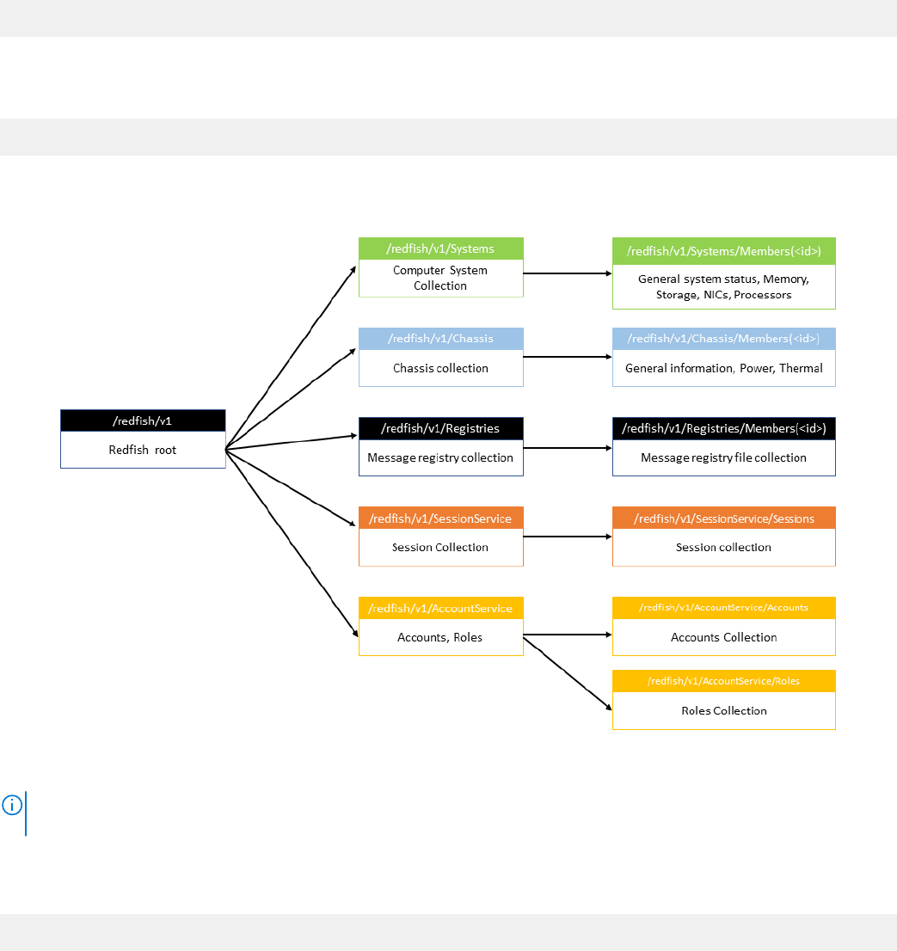Select the /redfish/v1 root header
Screen dimensions: 897x951
[143, 421]
